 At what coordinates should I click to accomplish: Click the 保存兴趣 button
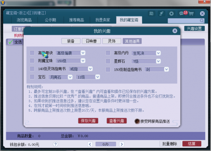(88, 121)
